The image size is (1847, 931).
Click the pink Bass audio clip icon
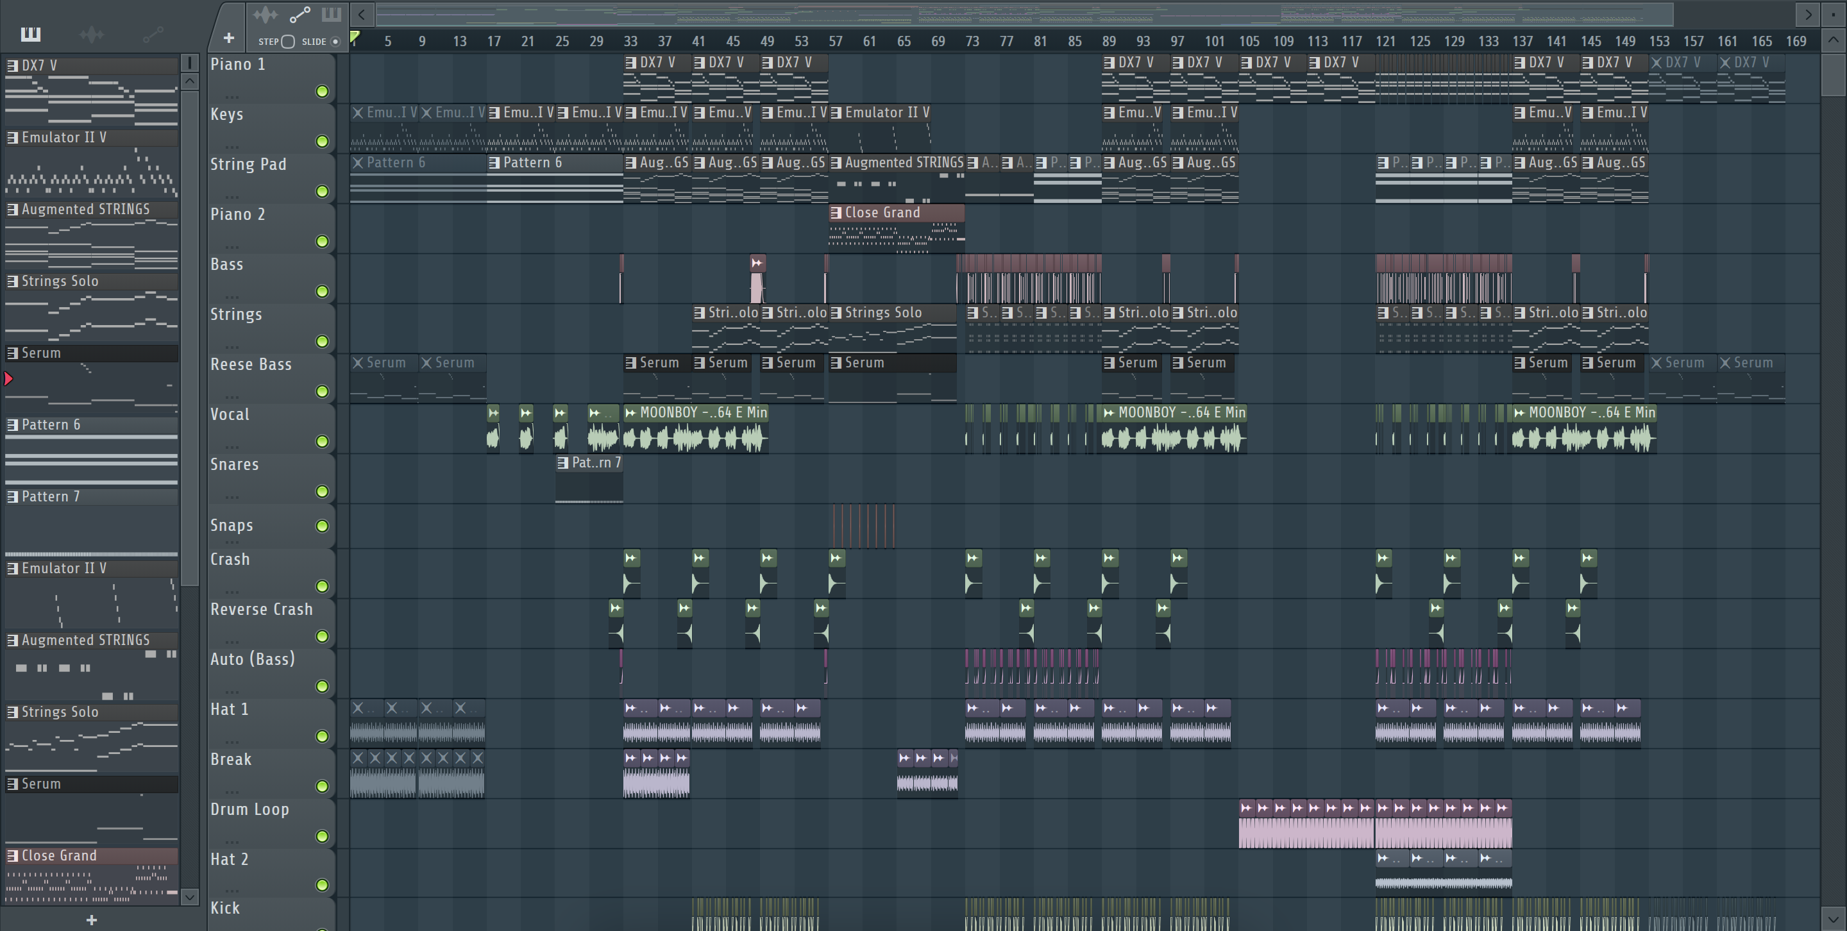(757, 263)
